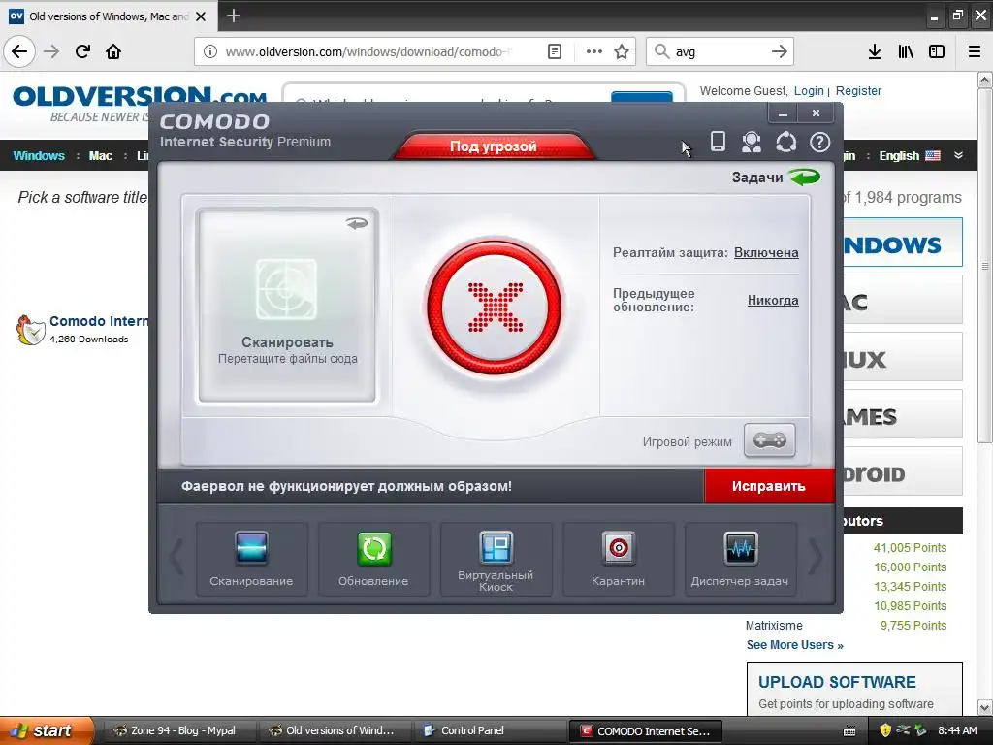Launch the Обновление update icon

(x=373, y=558)
